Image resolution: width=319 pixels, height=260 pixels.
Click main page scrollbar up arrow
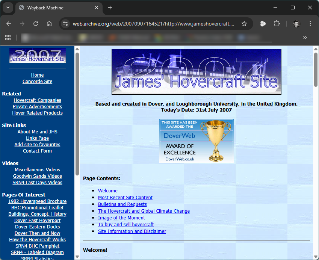[x=316, y=49]
